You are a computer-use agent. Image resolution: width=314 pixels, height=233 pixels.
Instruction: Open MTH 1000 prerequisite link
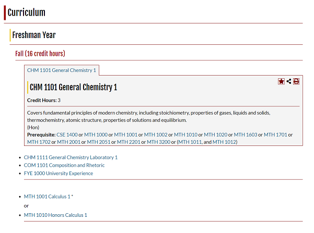click(x=96, y=134)
